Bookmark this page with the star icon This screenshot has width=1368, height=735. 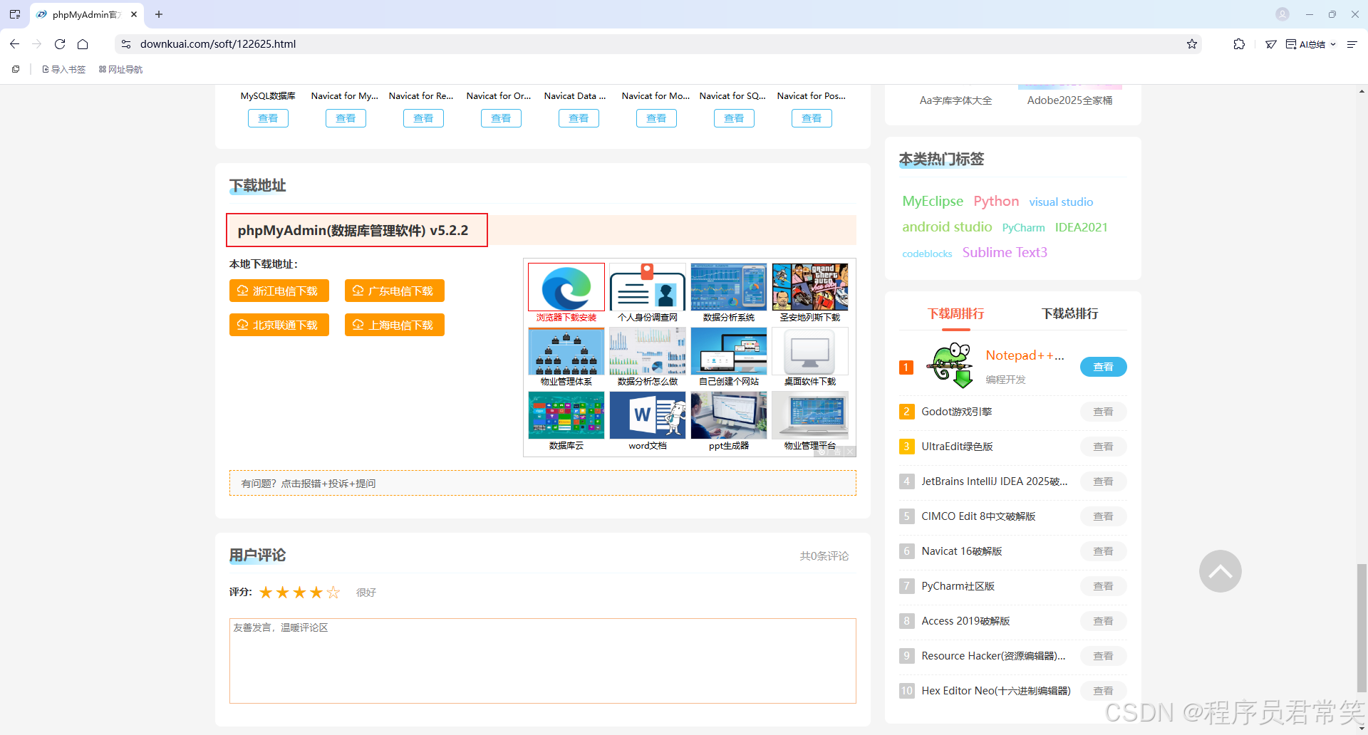[1192, 44]
